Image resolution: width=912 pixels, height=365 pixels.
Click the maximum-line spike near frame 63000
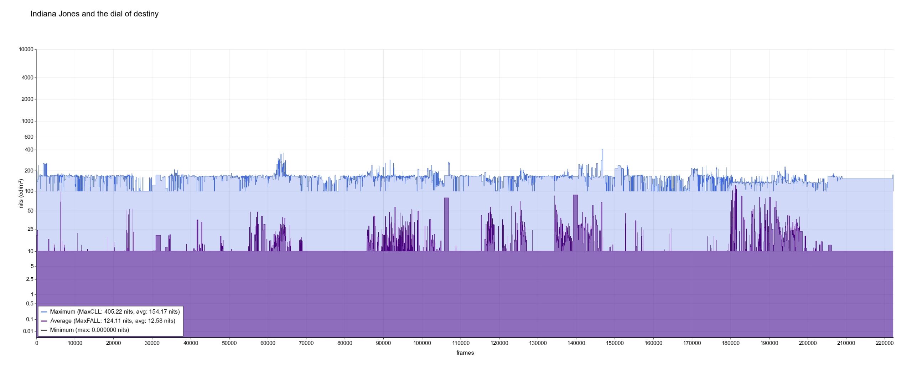point(282,155)
